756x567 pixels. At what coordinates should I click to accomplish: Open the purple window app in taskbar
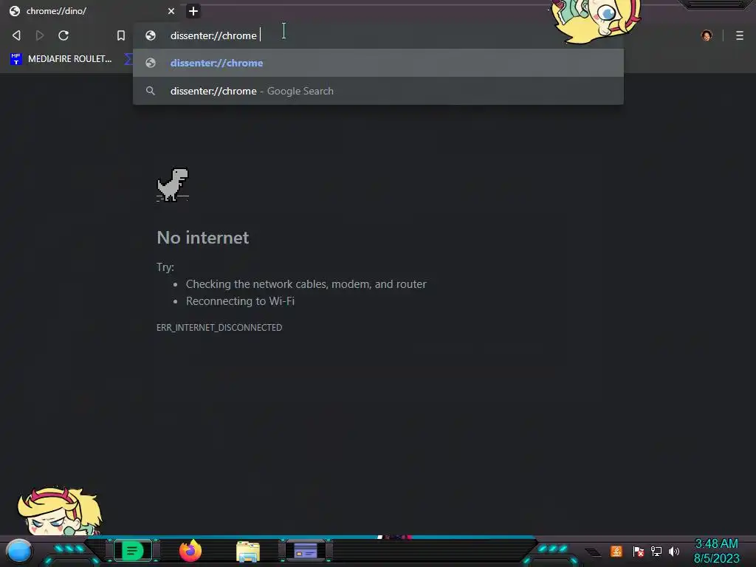coord(306,551)
